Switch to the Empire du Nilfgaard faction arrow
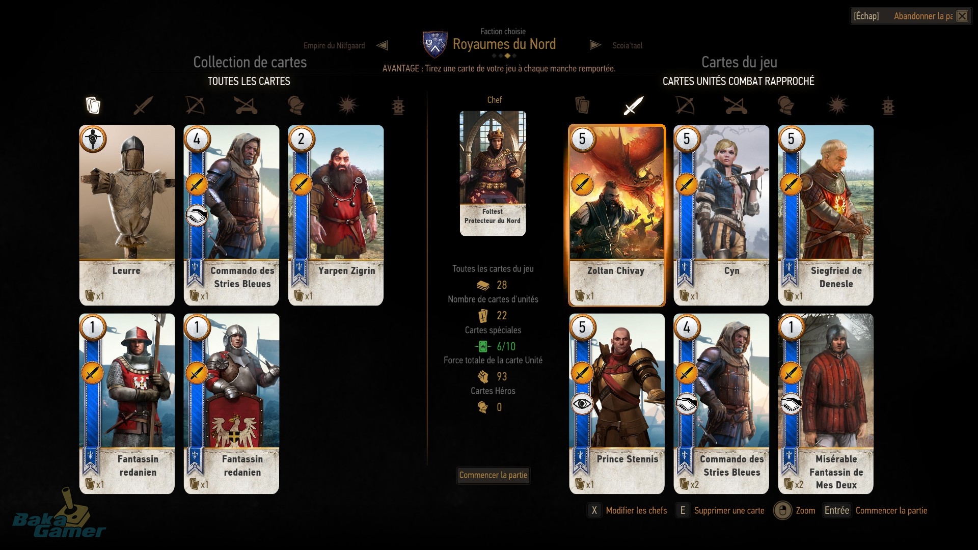Screen dimensions: 978x550 pyautogui.click(x=382, y=45)
